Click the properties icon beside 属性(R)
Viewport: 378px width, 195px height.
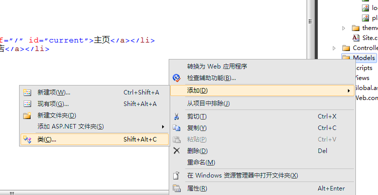tap(177, 188)
